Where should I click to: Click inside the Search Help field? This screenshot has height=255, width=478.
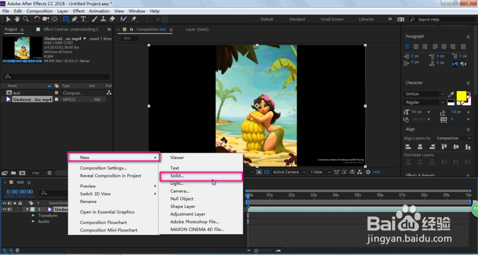tap(442, 20)
